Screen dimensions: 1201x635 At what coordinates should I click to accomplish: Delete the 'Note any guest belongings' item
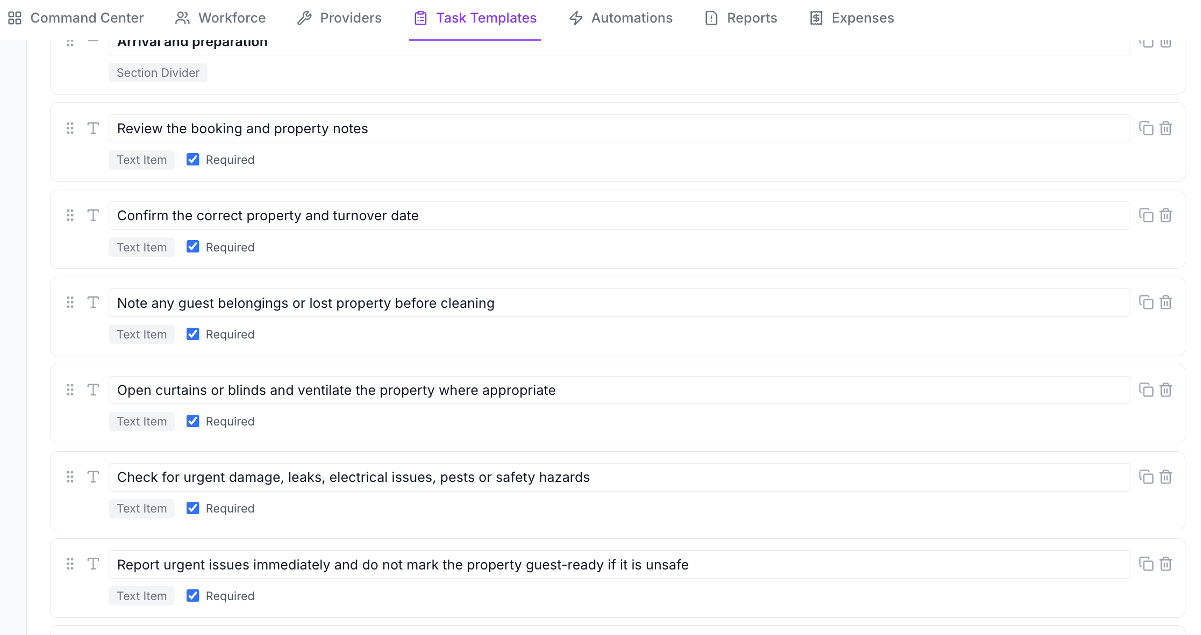(x=1166, y=302)
